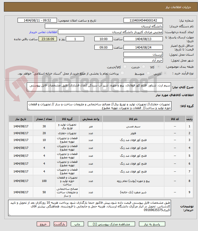
Task: Click the countdown timer 23:16:09
Action: (x=48, y=39)
